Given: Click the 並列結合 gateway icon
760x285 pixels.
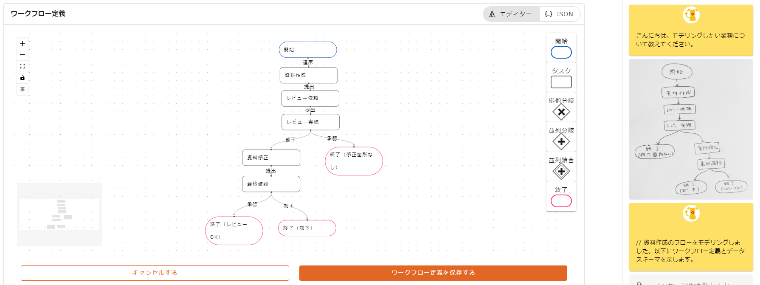Looking at the screenshot, I should coord(561,172).
